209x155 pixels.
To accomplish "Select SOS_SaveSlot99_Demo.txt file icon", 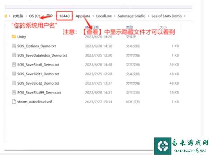I will pos(14,92).
